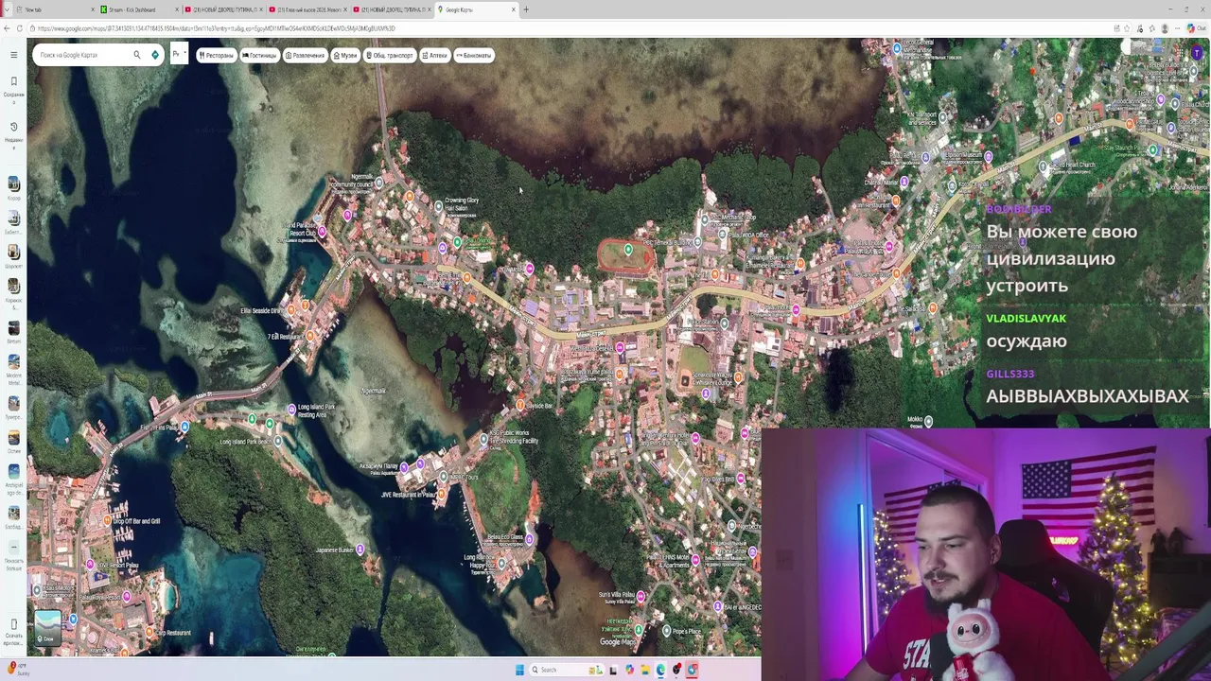
Task: Close the Google Карты tab
Action: tap(514, 9)
